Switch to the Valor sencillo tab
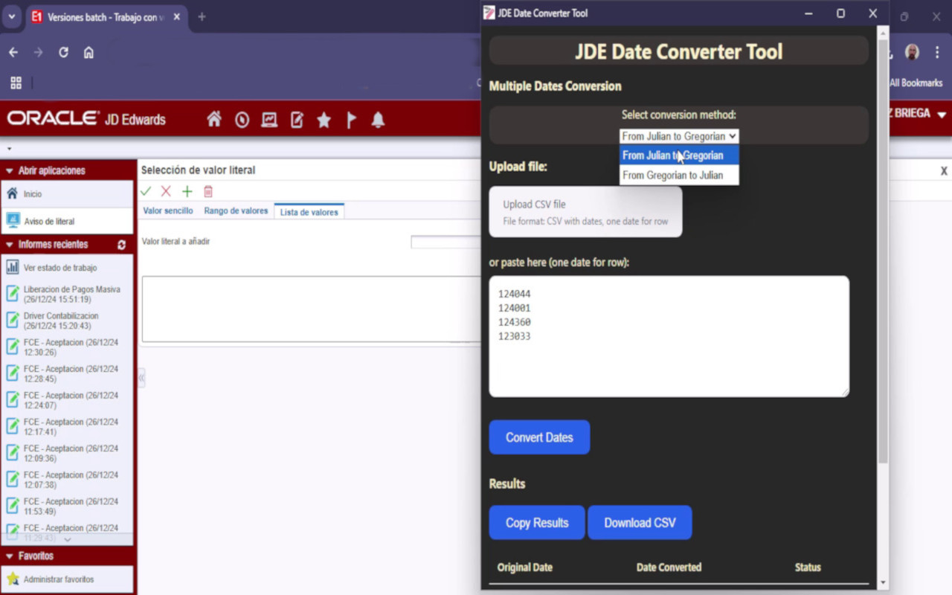The height and width of the screenshot is (595, 952). click(168, 210)
